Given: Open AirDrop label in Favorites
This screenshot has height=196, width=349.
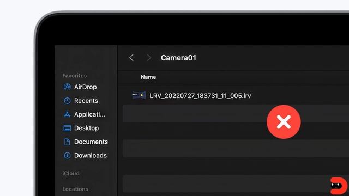Looking at the screenshot, I should coord(86,87).
